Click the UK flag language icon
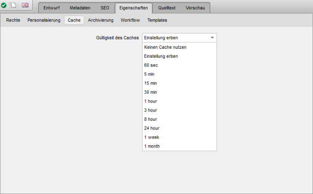Screen dimensions: 313x194 (25, 5)
